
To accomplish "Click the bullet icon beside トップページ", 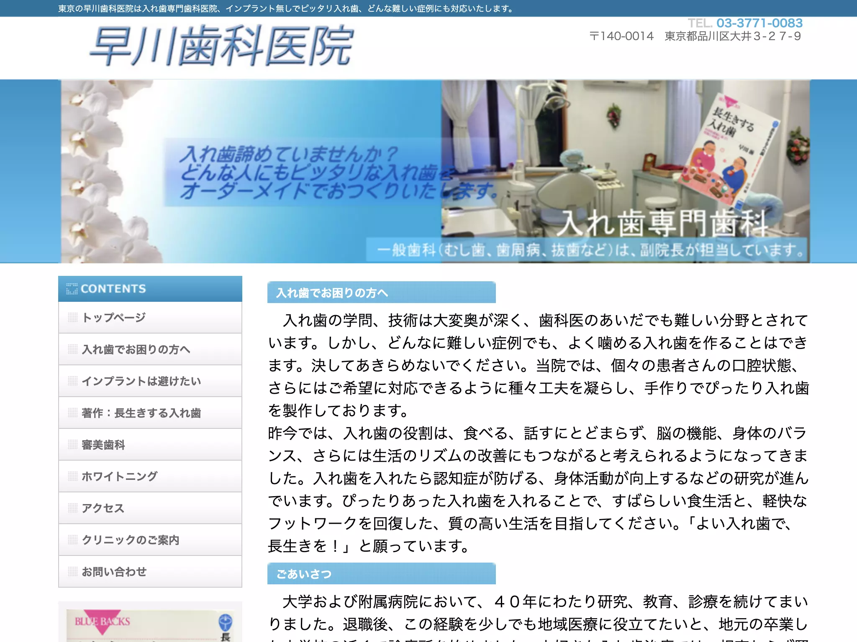I will coord(73,318).
